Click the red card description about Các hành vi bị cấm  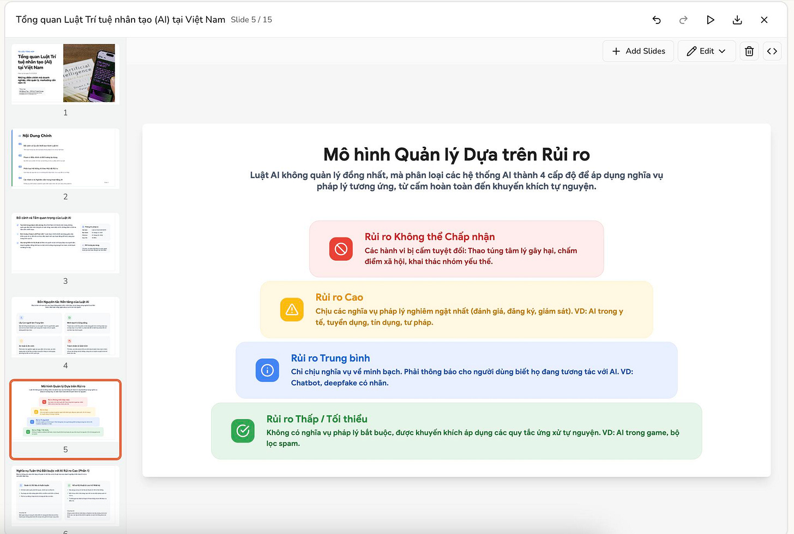[471, 256]
